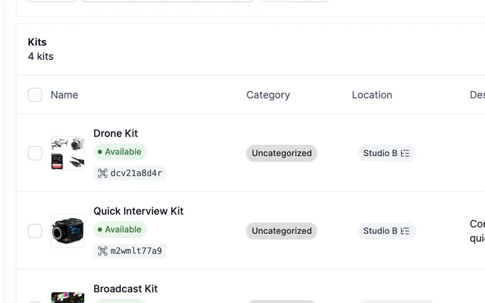The height and width of the screenshot is (303, 485).
Task: Click the 4 kits count text
Action: (x=41, y=56)
